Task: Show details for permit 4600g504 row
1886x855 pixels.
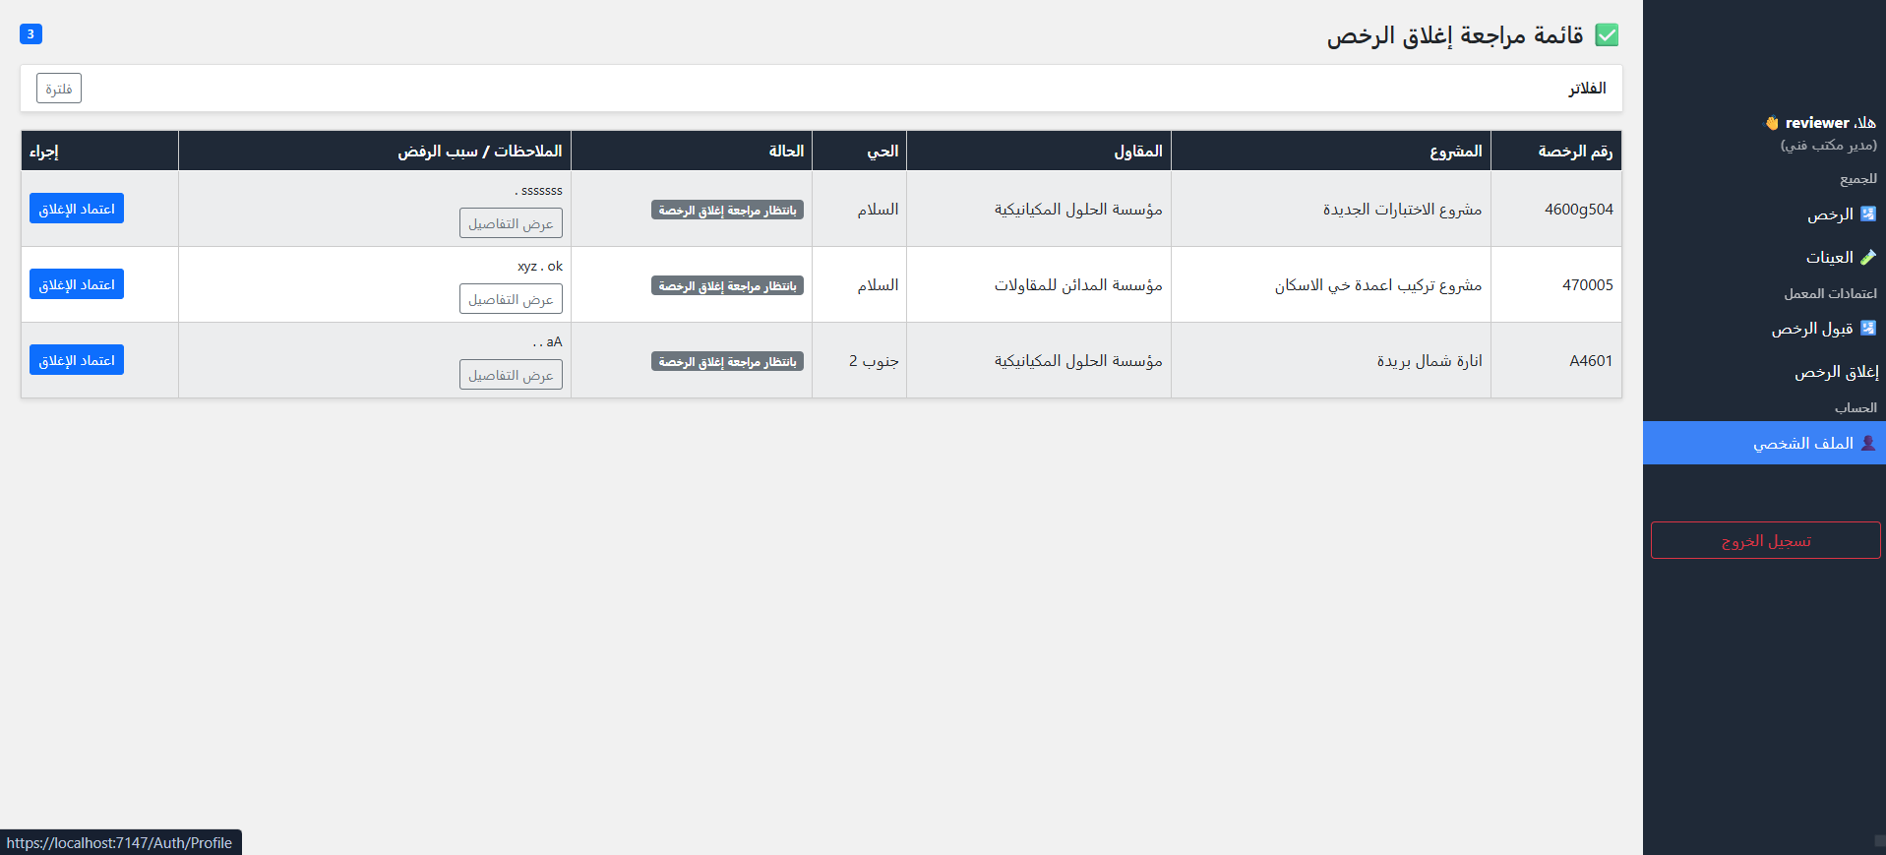Action: click(511, 223)
